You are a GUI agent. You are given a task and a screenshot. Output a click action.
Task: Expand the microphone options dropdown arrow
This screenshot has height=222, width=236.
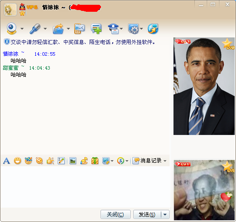45,29
